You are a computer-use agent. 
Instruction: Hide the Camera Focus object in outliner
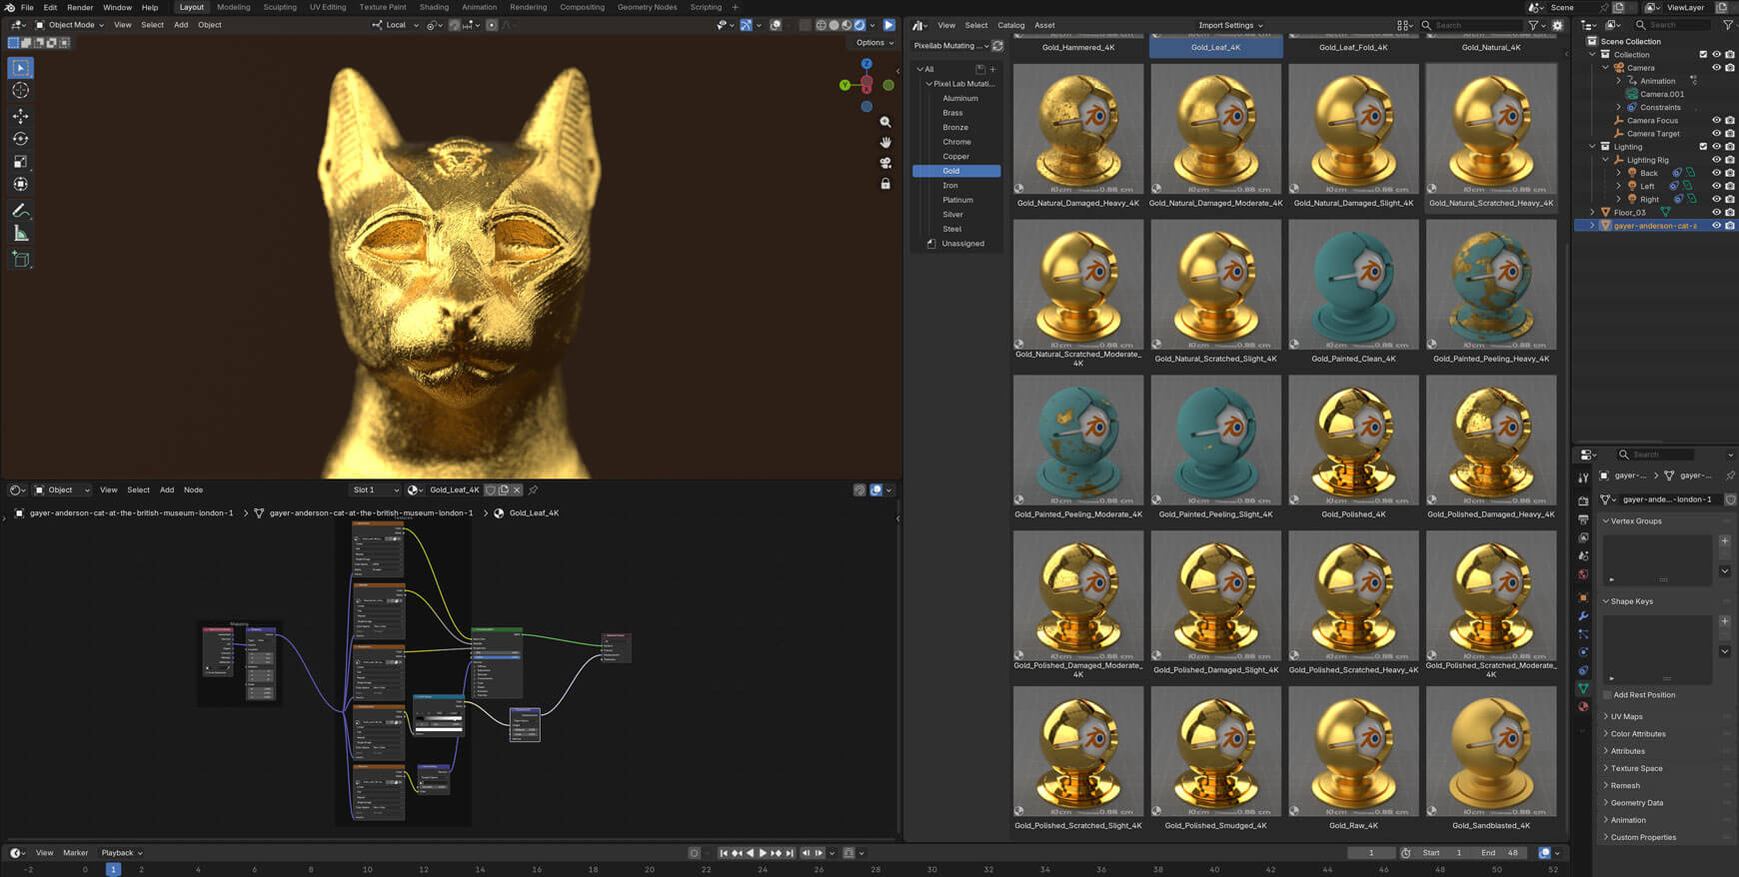(x=1717, y=121)
